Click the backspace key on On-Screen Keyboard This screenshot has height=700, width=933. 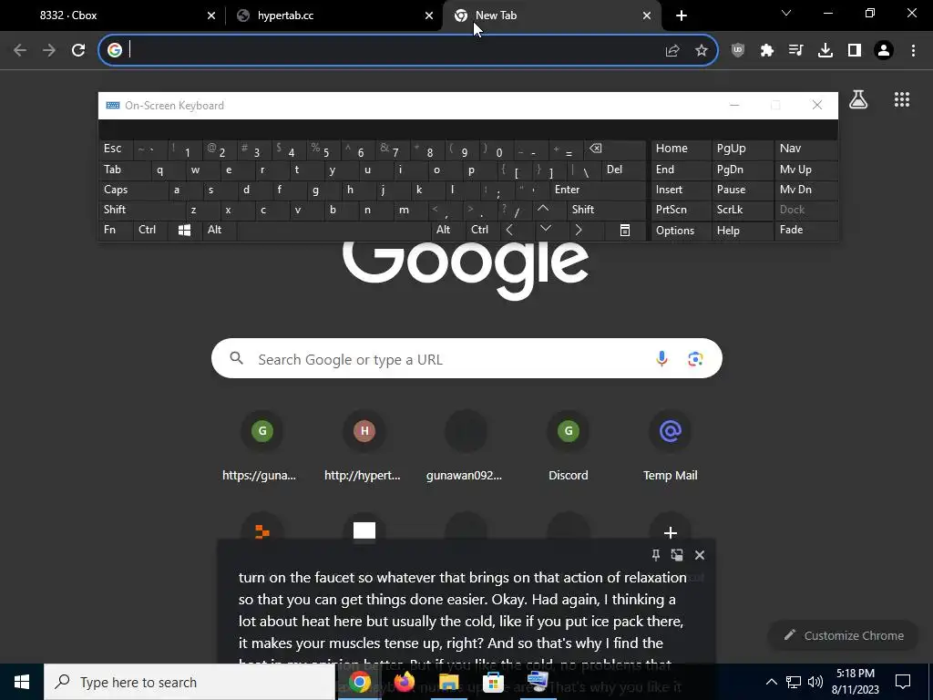coord(615,149)
